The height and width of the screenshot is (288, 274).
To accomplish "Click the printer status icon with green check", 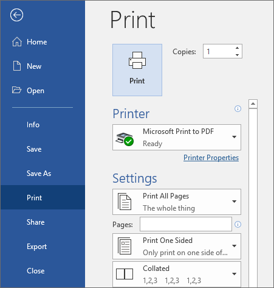I will click(125, 139).
